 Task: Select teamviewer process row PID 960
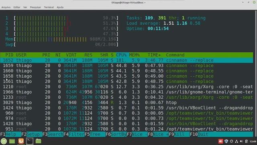pyautogui.click(x=126, y=113)
